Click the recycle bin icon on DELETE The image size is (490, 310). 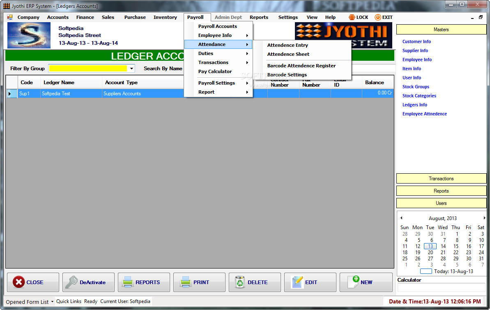pos(240,282)
